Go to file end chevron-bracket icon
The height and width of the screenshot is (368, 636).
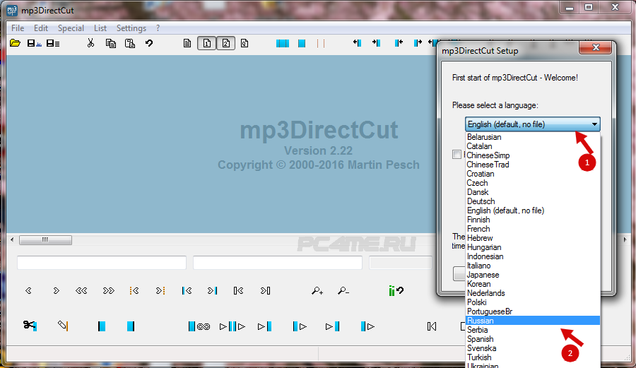pyautogui.click(x=265, y=290)
